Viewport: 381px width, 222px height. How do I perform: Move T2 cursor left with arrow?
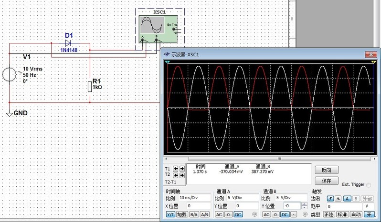[175, 174]
